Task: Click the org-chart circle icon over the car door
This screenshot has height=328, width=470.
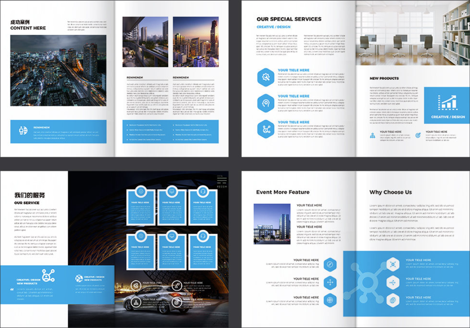Action: pos(136,302)
